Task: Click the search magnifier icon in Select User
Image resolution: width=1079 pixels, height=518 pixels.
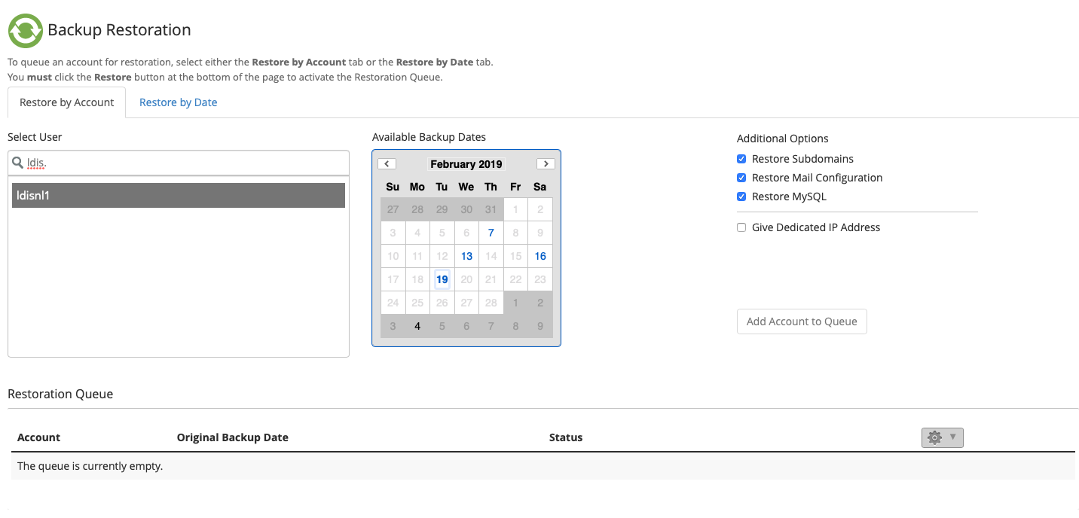Action: (x=17, y=162)
